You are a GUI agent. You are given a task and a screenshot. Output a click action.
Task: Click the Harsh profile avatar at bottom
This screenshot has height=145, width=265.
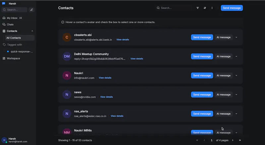(x=4, y=140)
